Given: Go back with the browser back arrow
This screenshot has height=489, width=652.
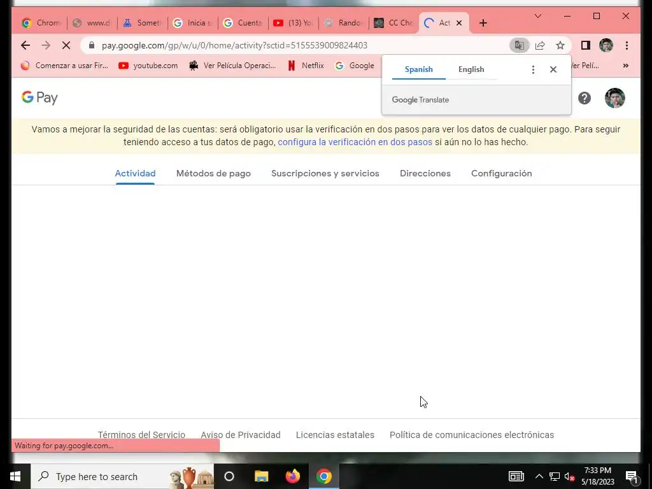Looking at the screenshot, I should 25,45.
